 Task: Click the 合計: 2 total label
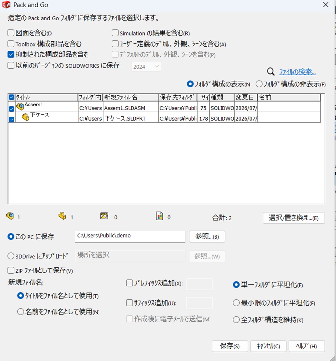click(222, 218)
